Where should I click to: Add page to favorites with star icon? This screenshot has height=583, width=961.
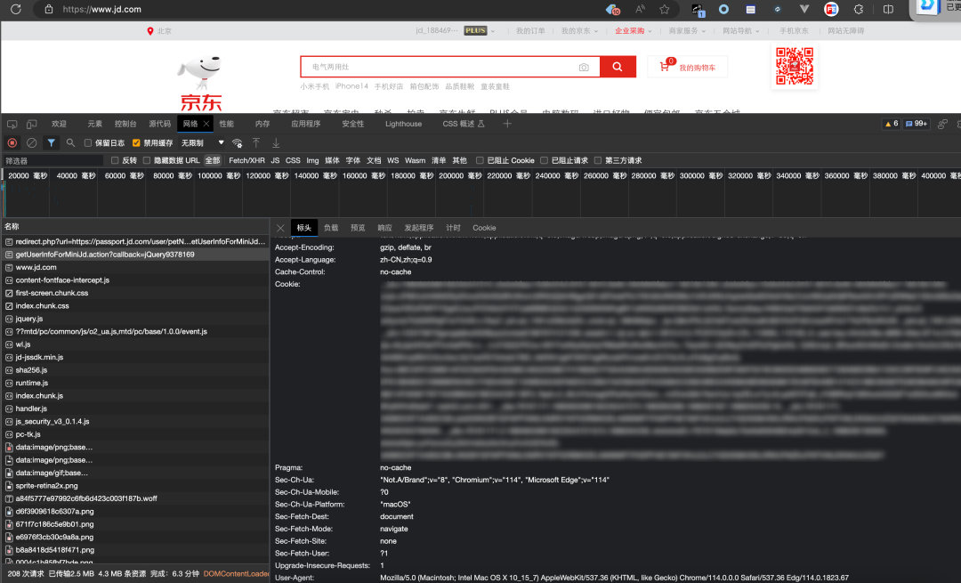tap(665, 9)
